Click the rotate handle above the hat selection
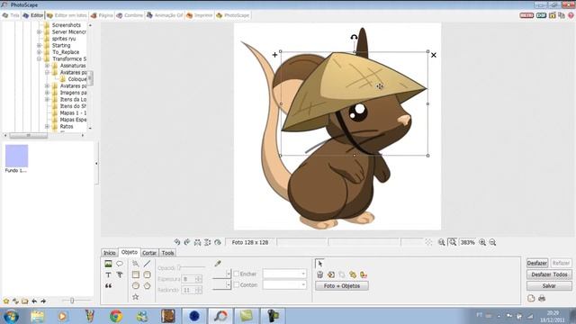Image resolution: width=576 pixels, height=324 pixels. pyautogui.click(x=354, y=37)
